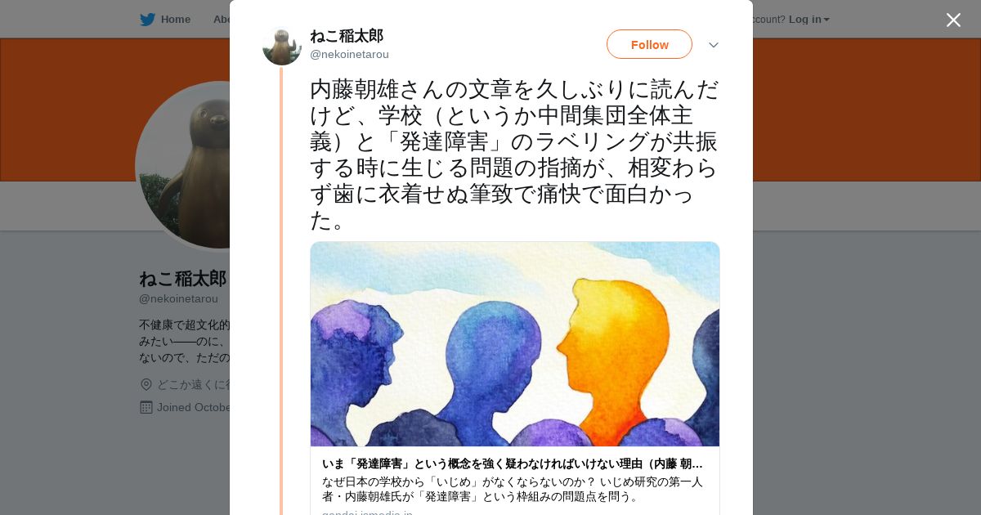Click the Twitter bird Home icon
The width and height of the screenshot is (981, 515).
click(x=147, y=19)
